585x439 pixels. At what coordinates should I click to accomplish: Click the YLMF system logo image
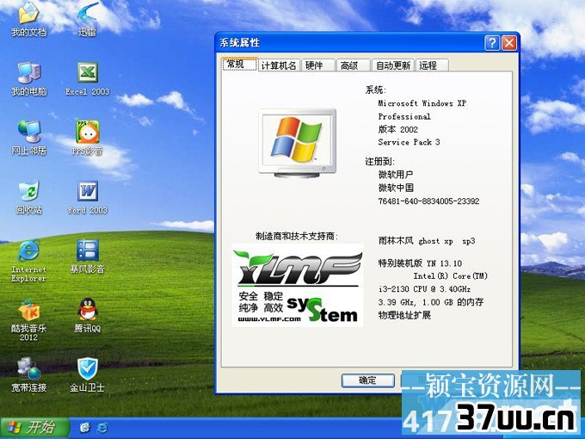(298, 285)
